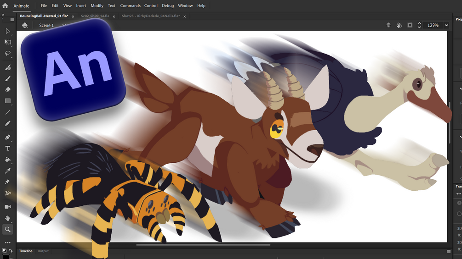
Task: Click the black stroke color swatch
Action: coord(6,257)
